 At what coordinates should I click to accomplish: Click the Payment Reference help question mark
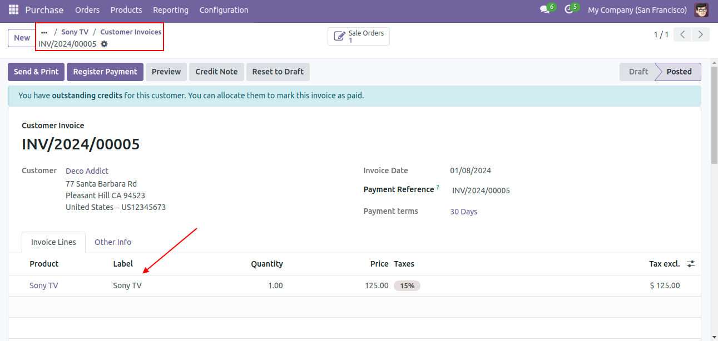point(438,187)
